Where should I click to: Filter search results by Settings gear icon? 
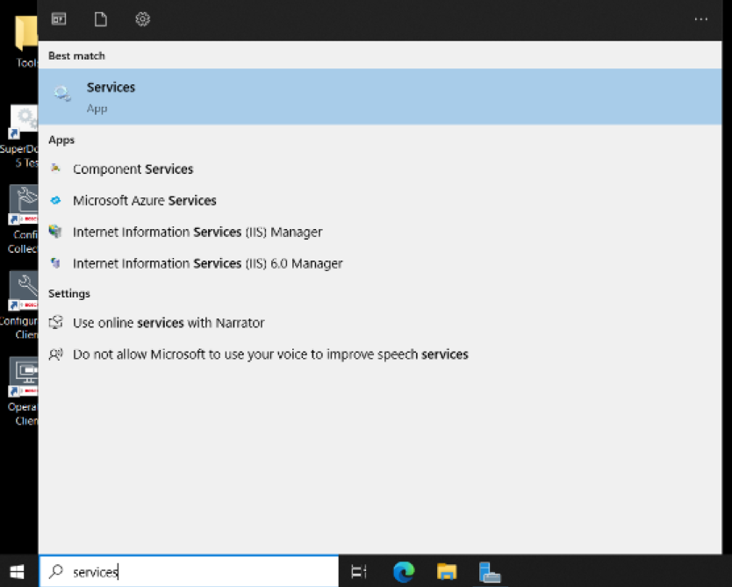(142, 19)
